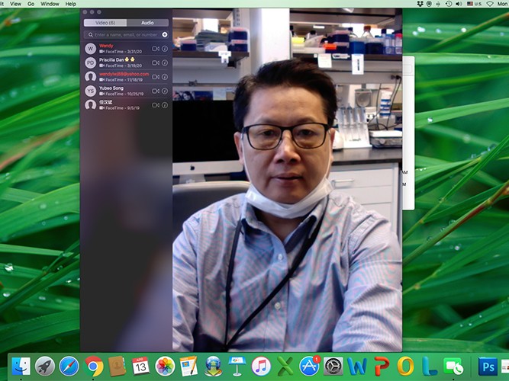This screenshot has height=381, width=509.
Task: Select the PD avatar for Priscilla Dan
Action: coord(91,62)
